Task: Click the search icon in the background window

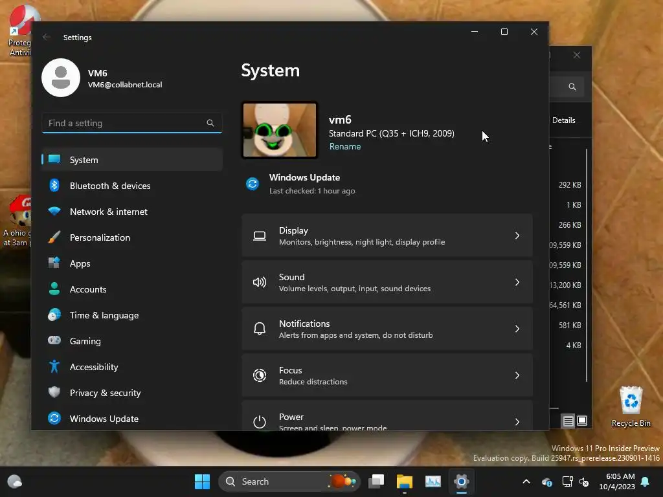Action: 572,87
